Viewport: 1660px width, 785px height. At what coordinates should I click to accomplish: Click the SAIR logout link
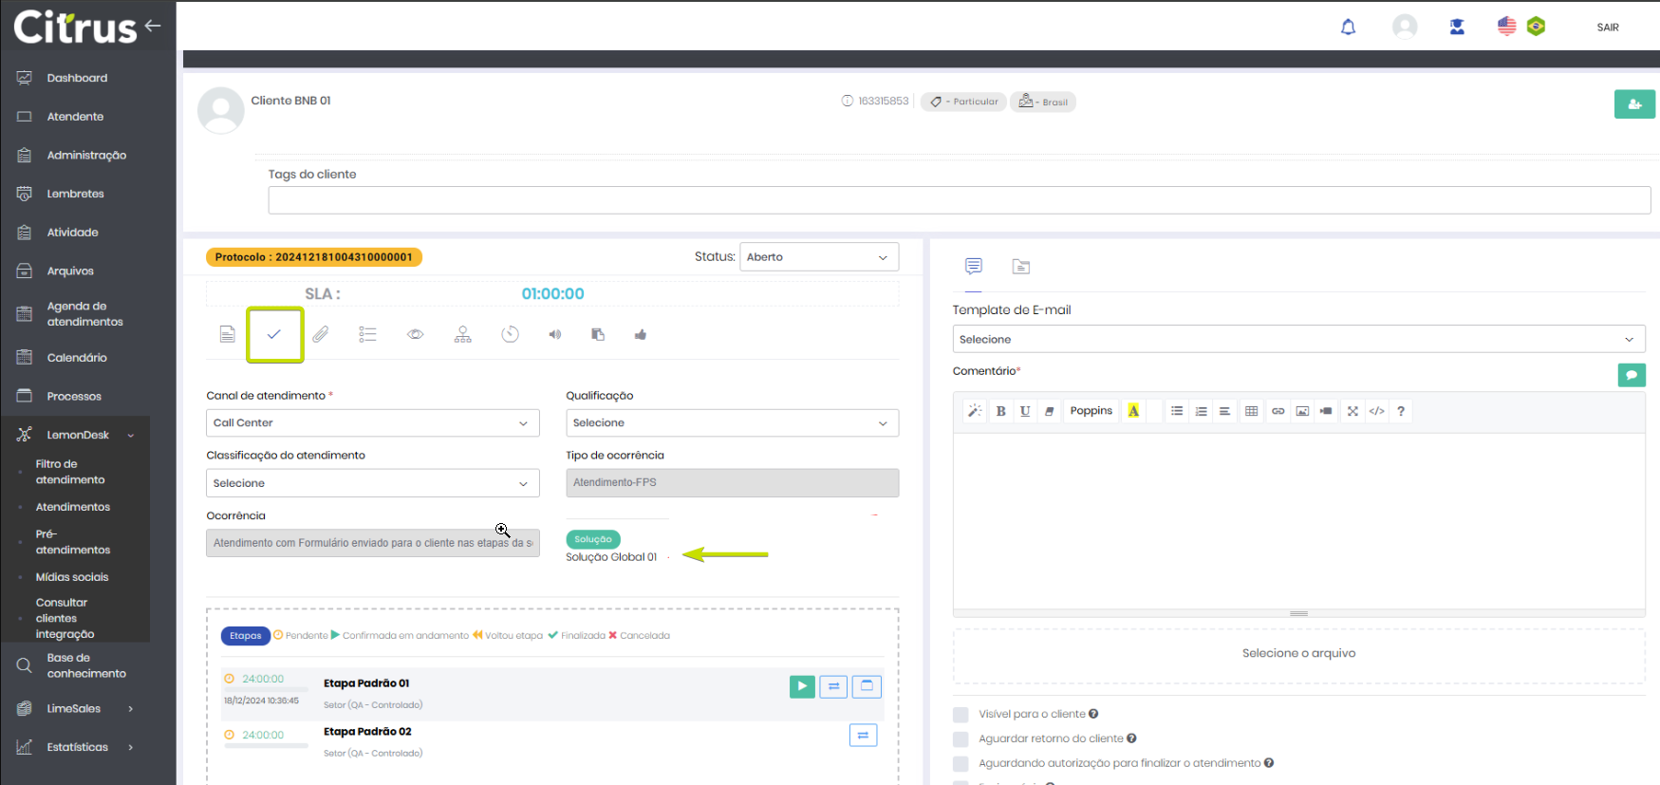click(1607, 28)
